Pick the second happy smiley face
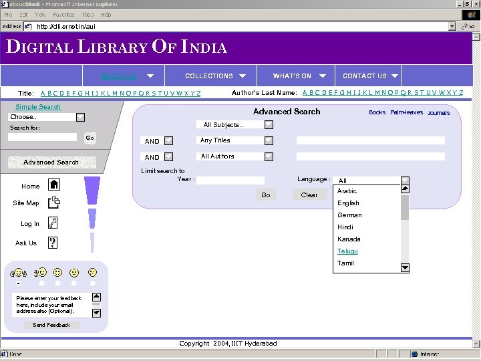481x361 pixels. point(41,272)
